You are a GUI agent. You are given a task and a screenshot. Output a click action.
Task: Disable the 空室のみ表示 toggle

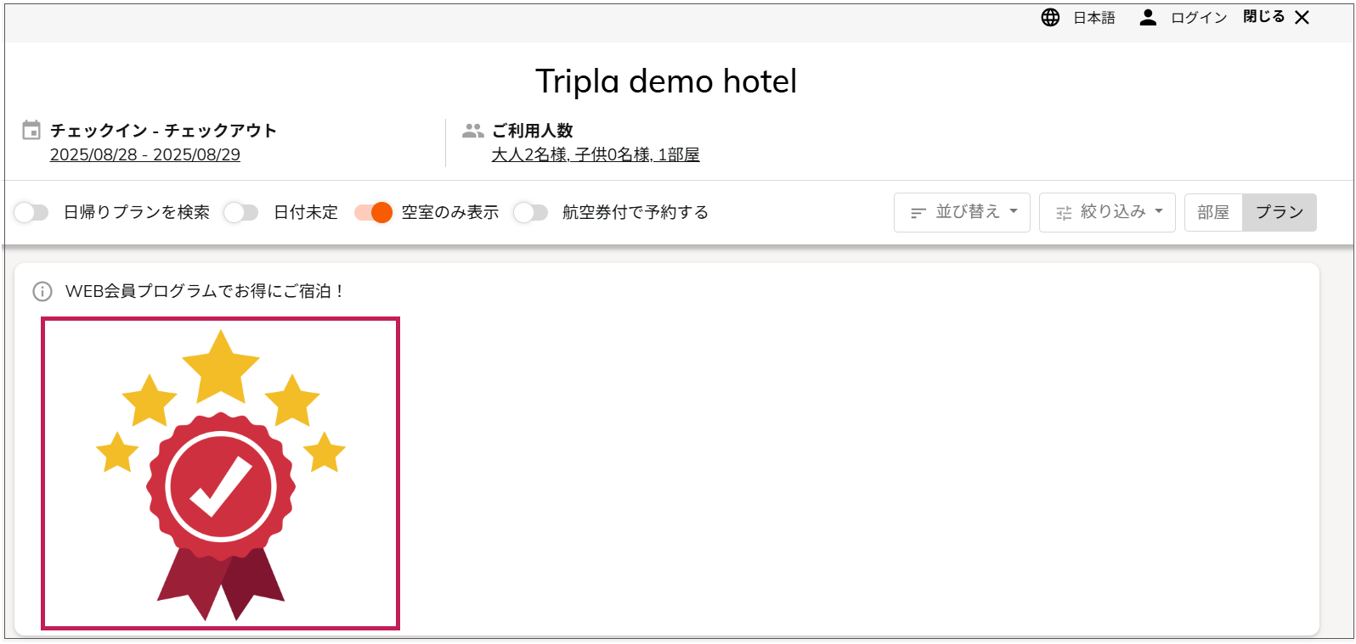374,212
